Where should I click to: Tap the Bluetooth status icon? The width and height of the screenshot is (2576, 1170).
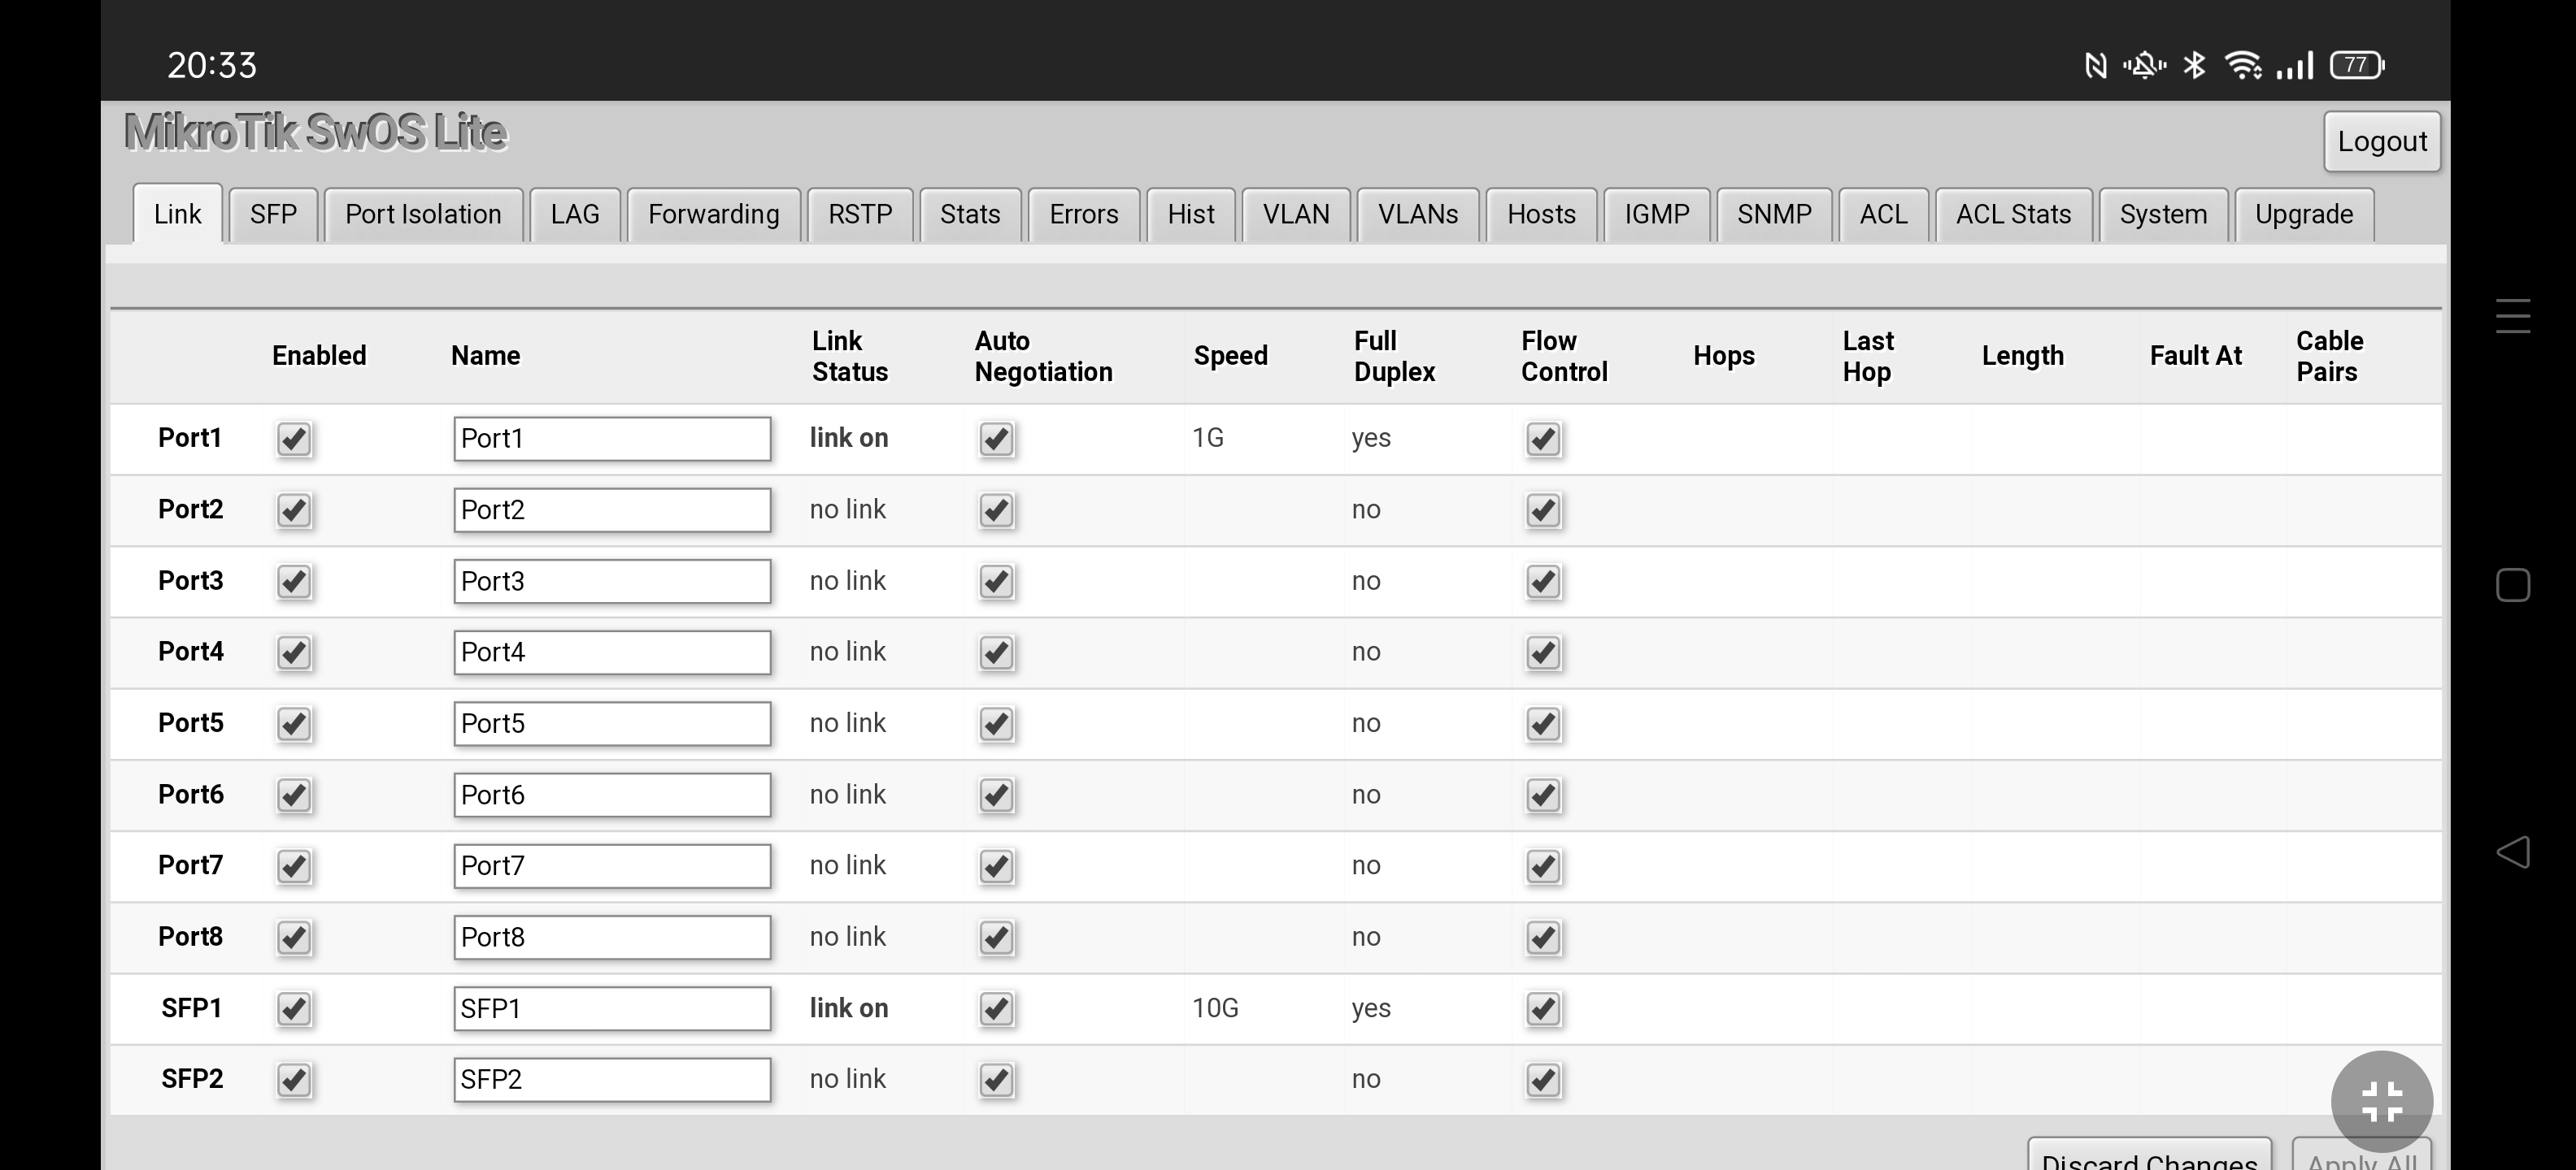pos(2194,66)
